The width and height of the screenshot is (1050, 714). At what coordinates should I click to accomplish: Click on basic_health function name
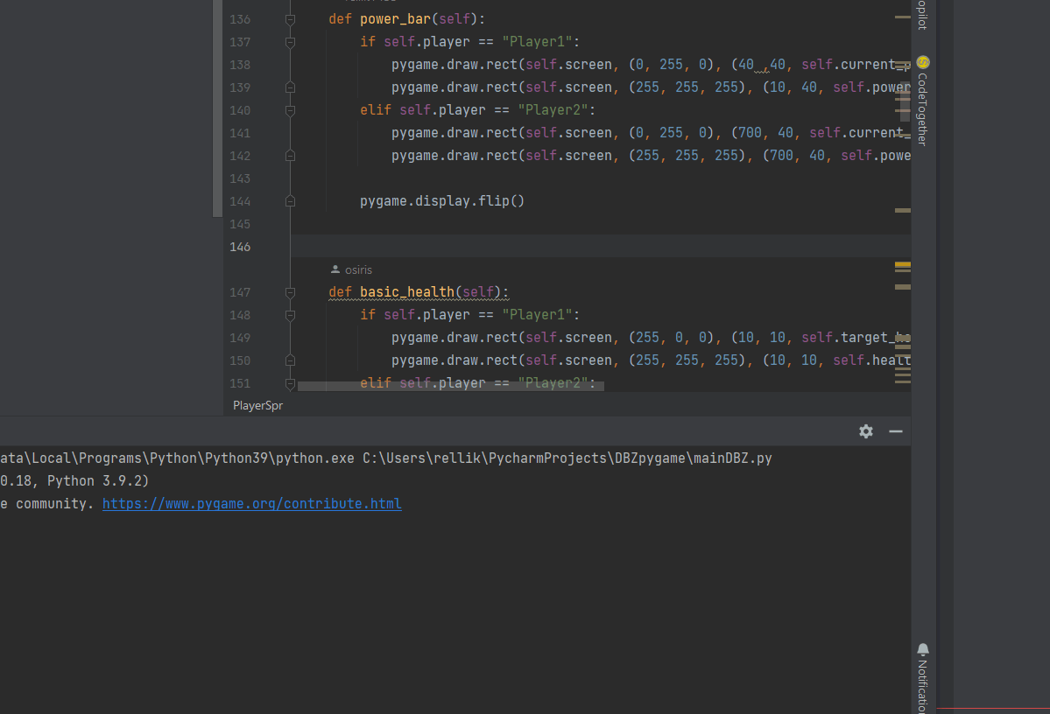point(407,292)
